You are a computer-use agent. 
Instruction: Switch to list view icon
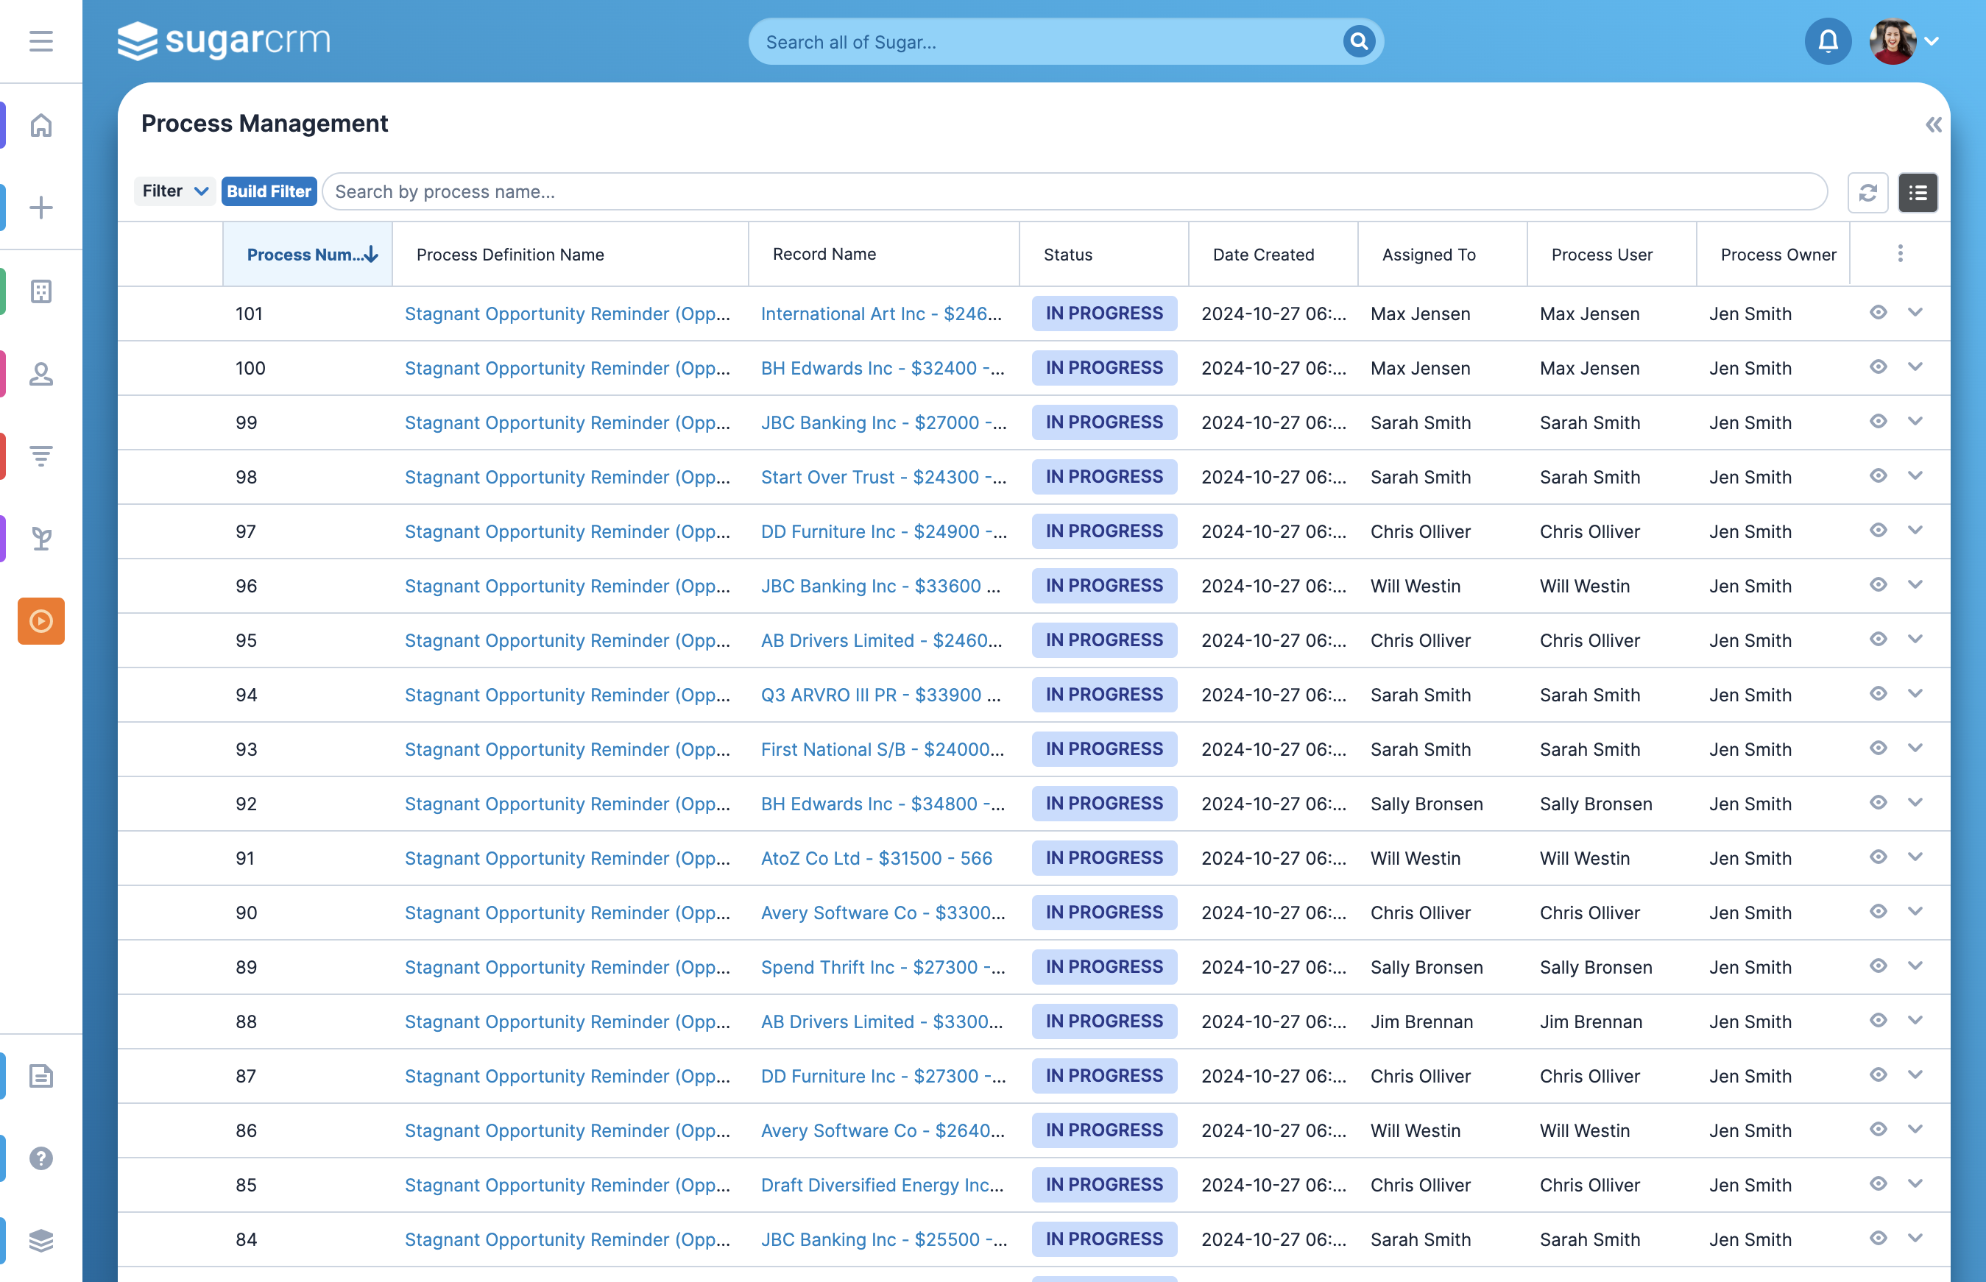[1918, 192]
